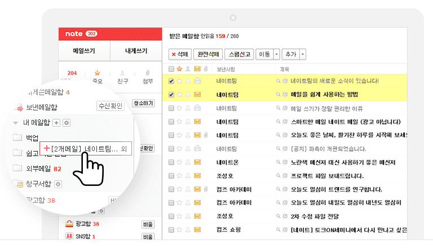The image size is (433, 249).
Task: Empty 광고함 with its 비움 button
Action: click(148, 224)
